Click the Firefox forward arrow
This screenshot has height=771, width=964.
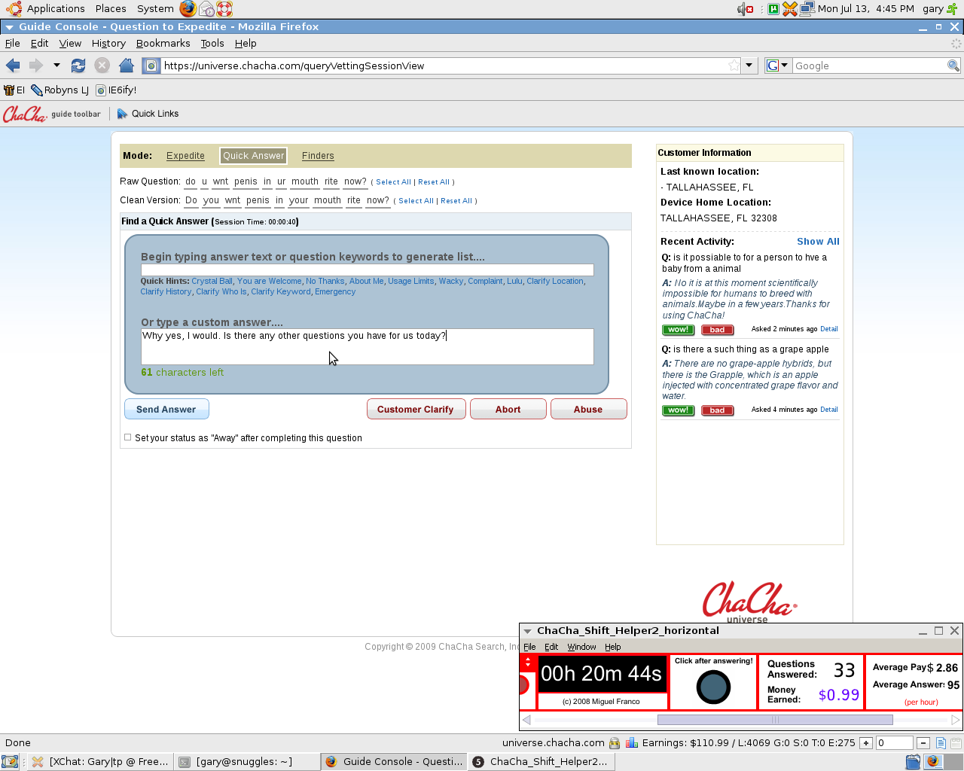[35, 66]
